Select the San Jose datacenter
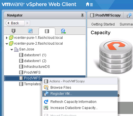This screenshot has width=133, height=116. pyautogui.click(x=27, y=49)
